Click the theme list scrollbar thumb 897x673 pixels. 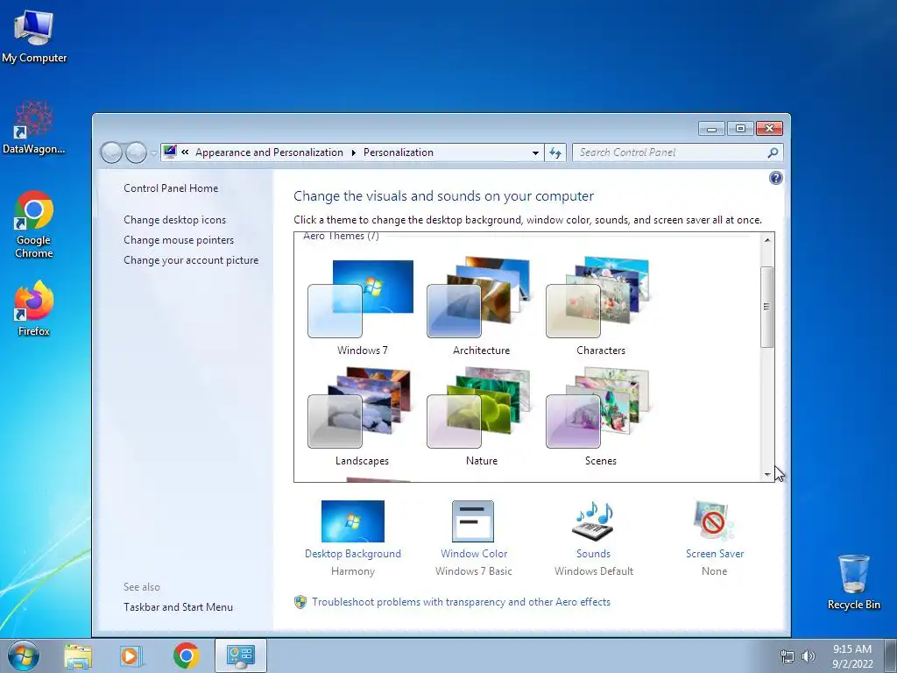click(x=767, y=307)
